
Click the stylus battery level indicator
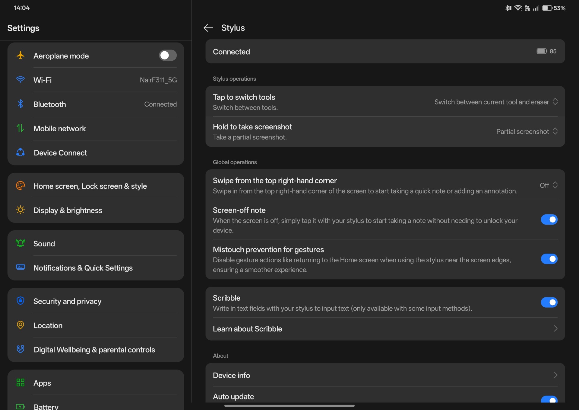pos(546,51)
